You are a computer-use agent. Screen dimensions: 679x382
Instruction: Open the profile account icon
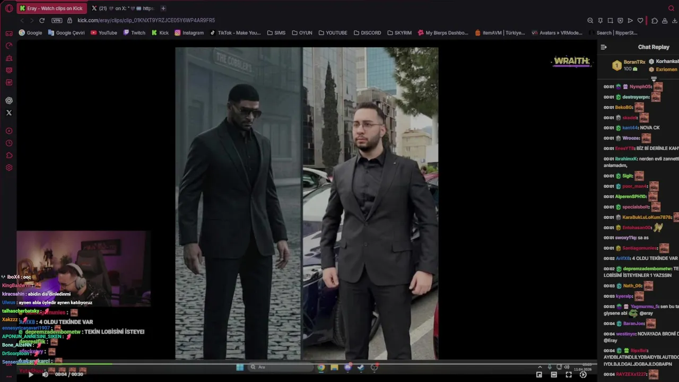click(x=665, y=21)
